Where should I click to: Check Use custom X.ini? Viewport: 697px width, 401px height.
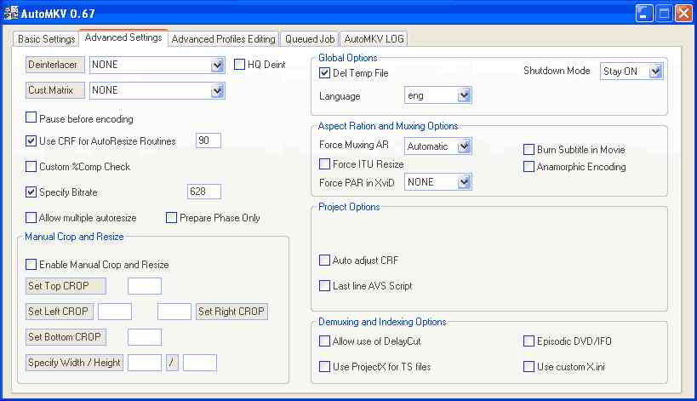tap(529, 367)
